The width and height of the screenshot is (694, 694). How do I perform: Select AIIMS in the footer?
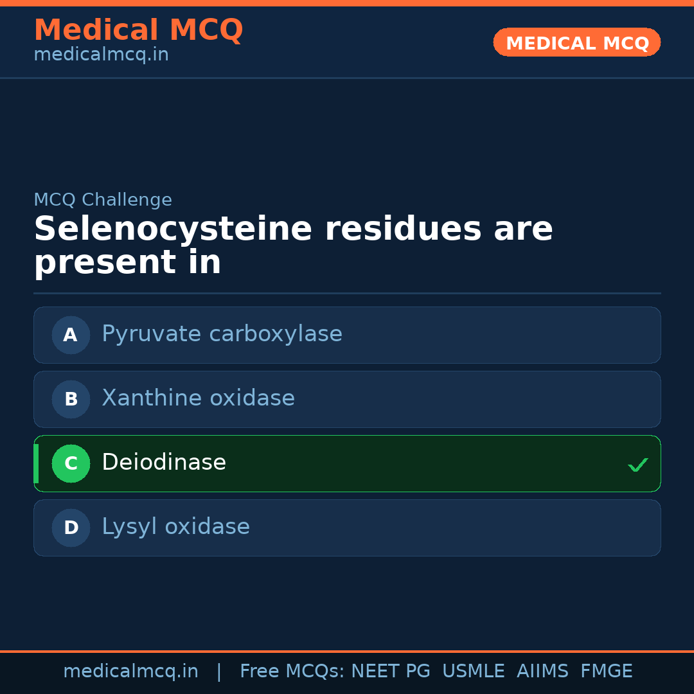(x=542, y=672)
